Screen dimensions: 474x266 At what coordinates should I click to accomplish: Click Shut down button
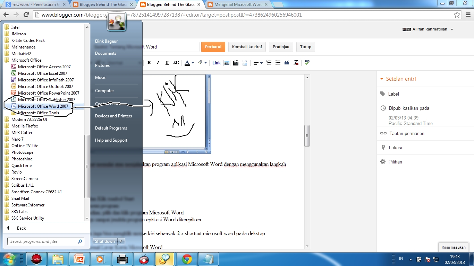(x=105, y=241)
